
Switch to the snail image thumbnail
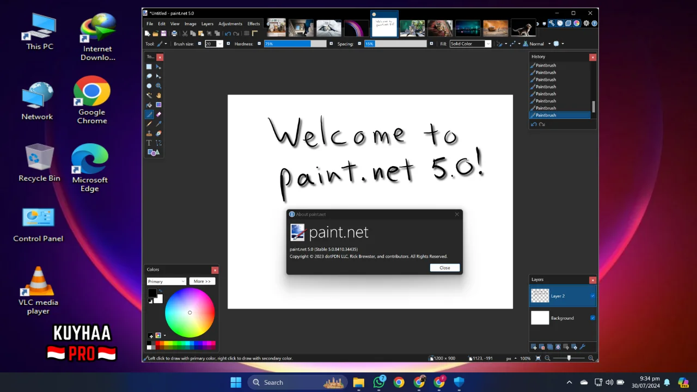496,28
